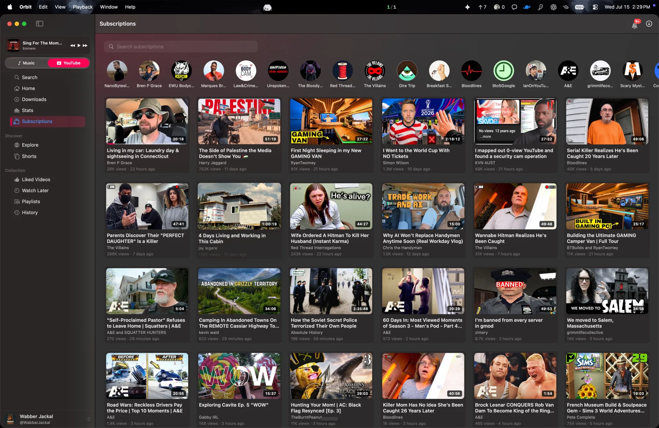Open Watch Later collection
This screenshot has width=659, height=428.
pyautogui.click(x=48, y=191)
